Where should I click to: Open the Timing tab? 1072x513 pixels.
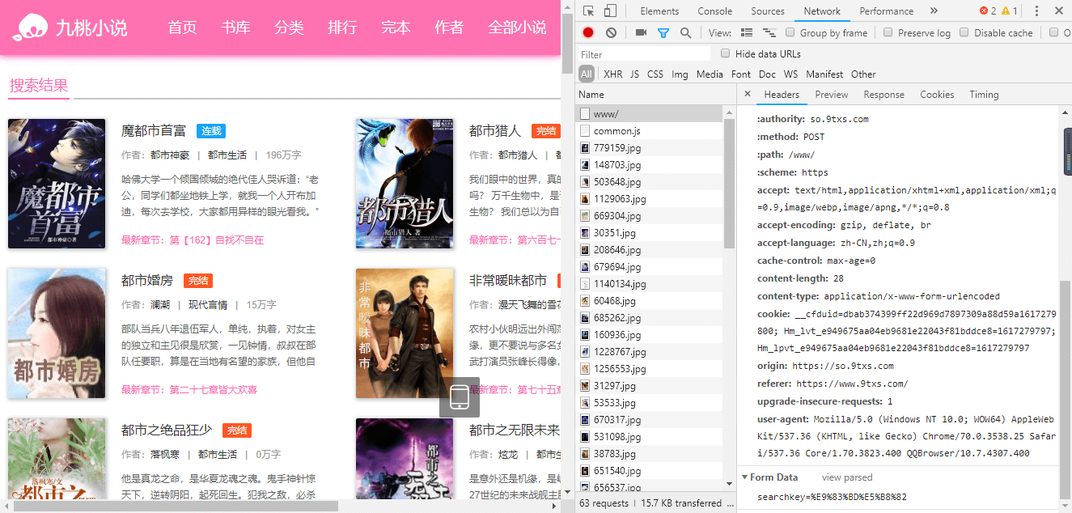coord(984,95)
